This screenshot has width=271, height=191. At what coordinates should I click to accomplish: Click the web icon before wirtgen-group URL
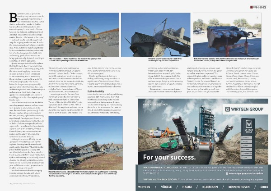click(227, 173)
